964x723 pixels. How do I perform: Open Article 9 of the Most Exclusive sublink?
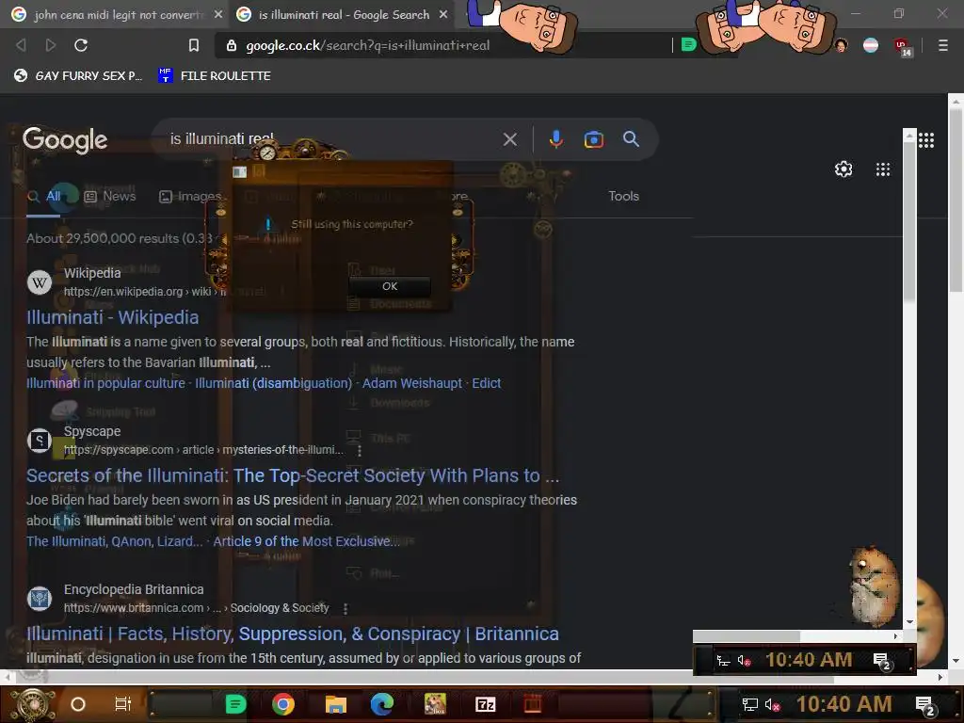(x=306, y=541)
